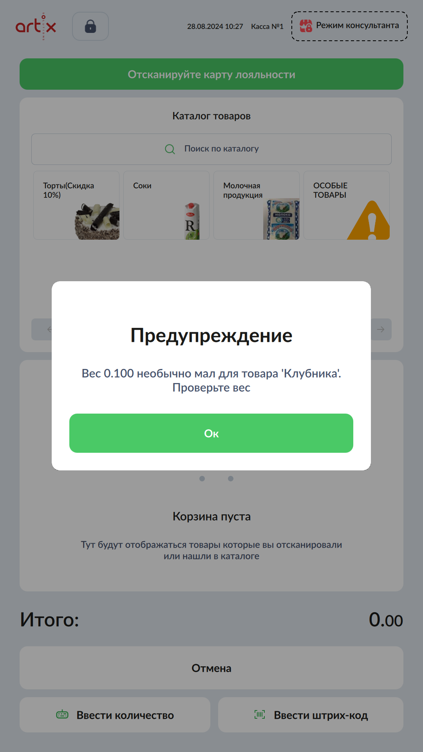This screenshot has height=752, width=423.
Task: Open Ввести количество
Action: click(x=115, y=715)
